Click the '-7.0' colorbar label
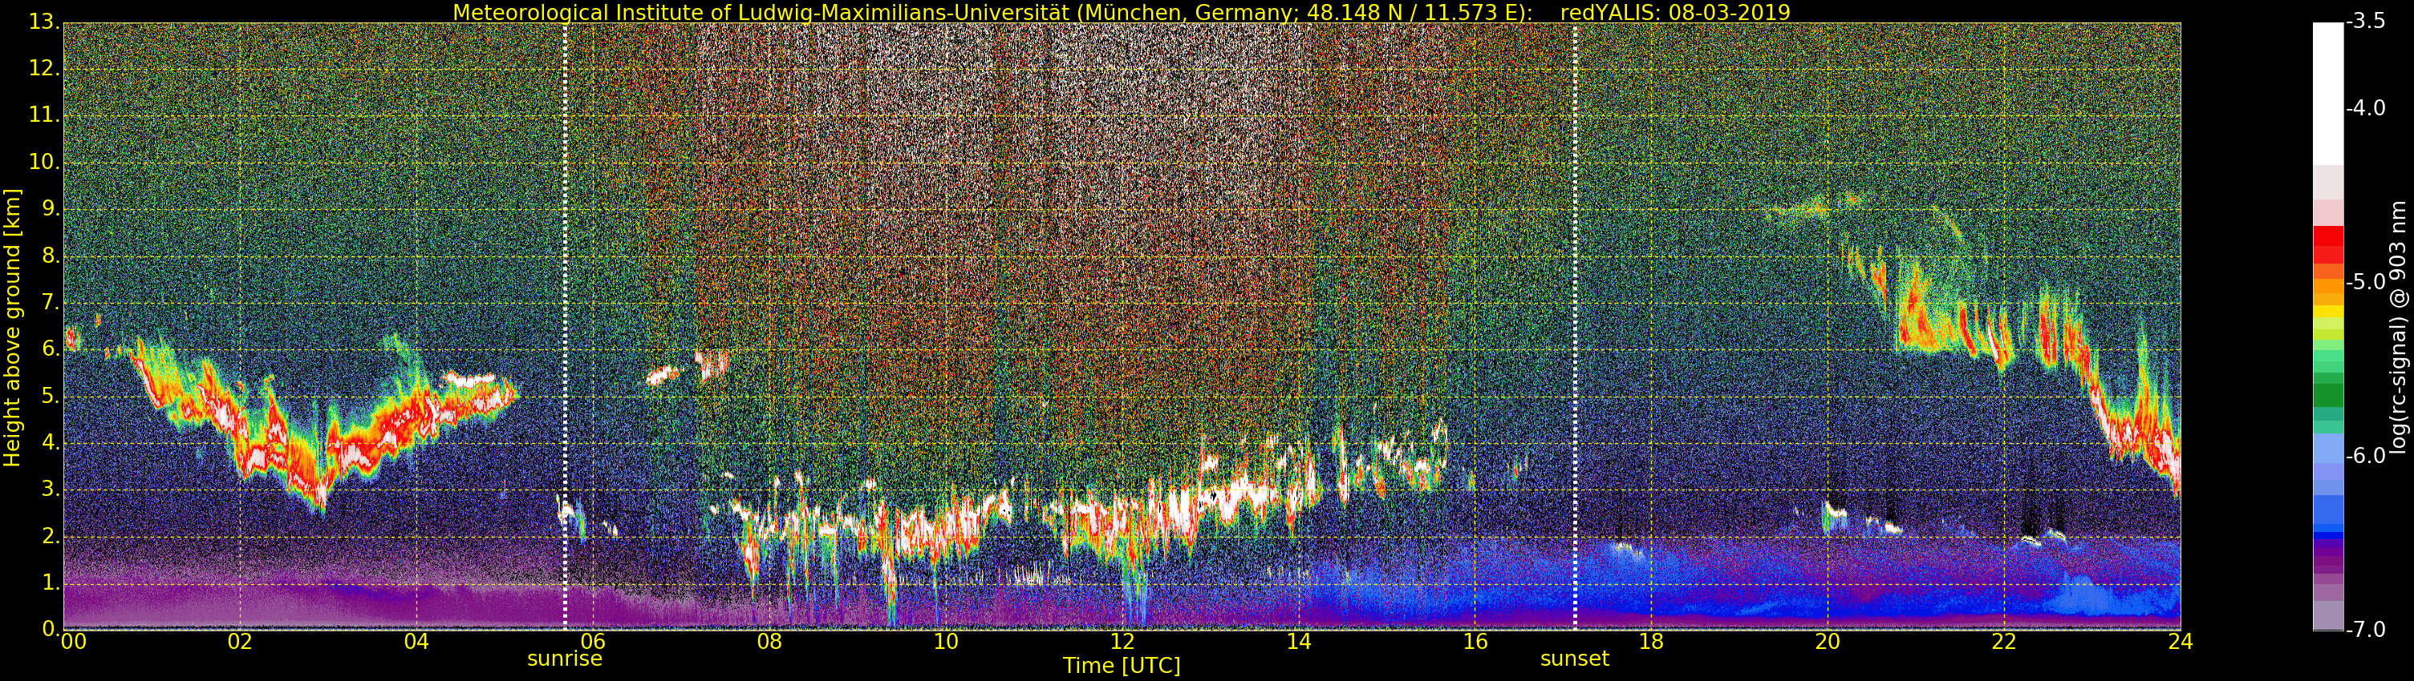The image size is (2414, 681). [x=2365, y=630]
